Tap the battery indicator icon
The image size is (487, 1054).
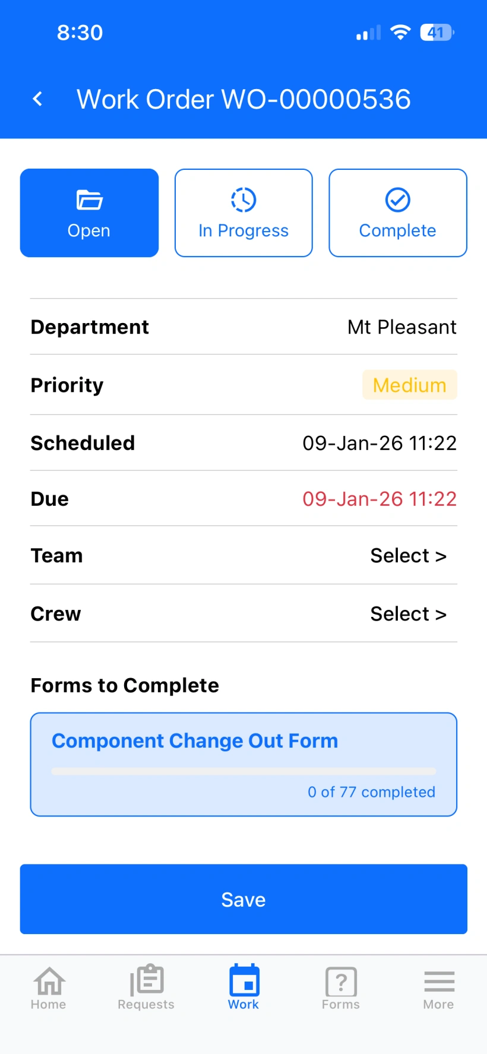click(437, 33)
